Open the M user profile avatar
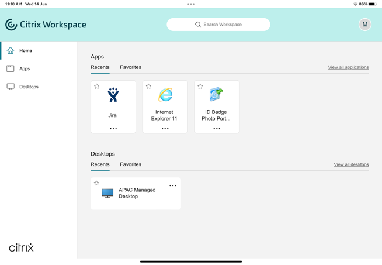 pyautogui.click(x=364, y=25)
